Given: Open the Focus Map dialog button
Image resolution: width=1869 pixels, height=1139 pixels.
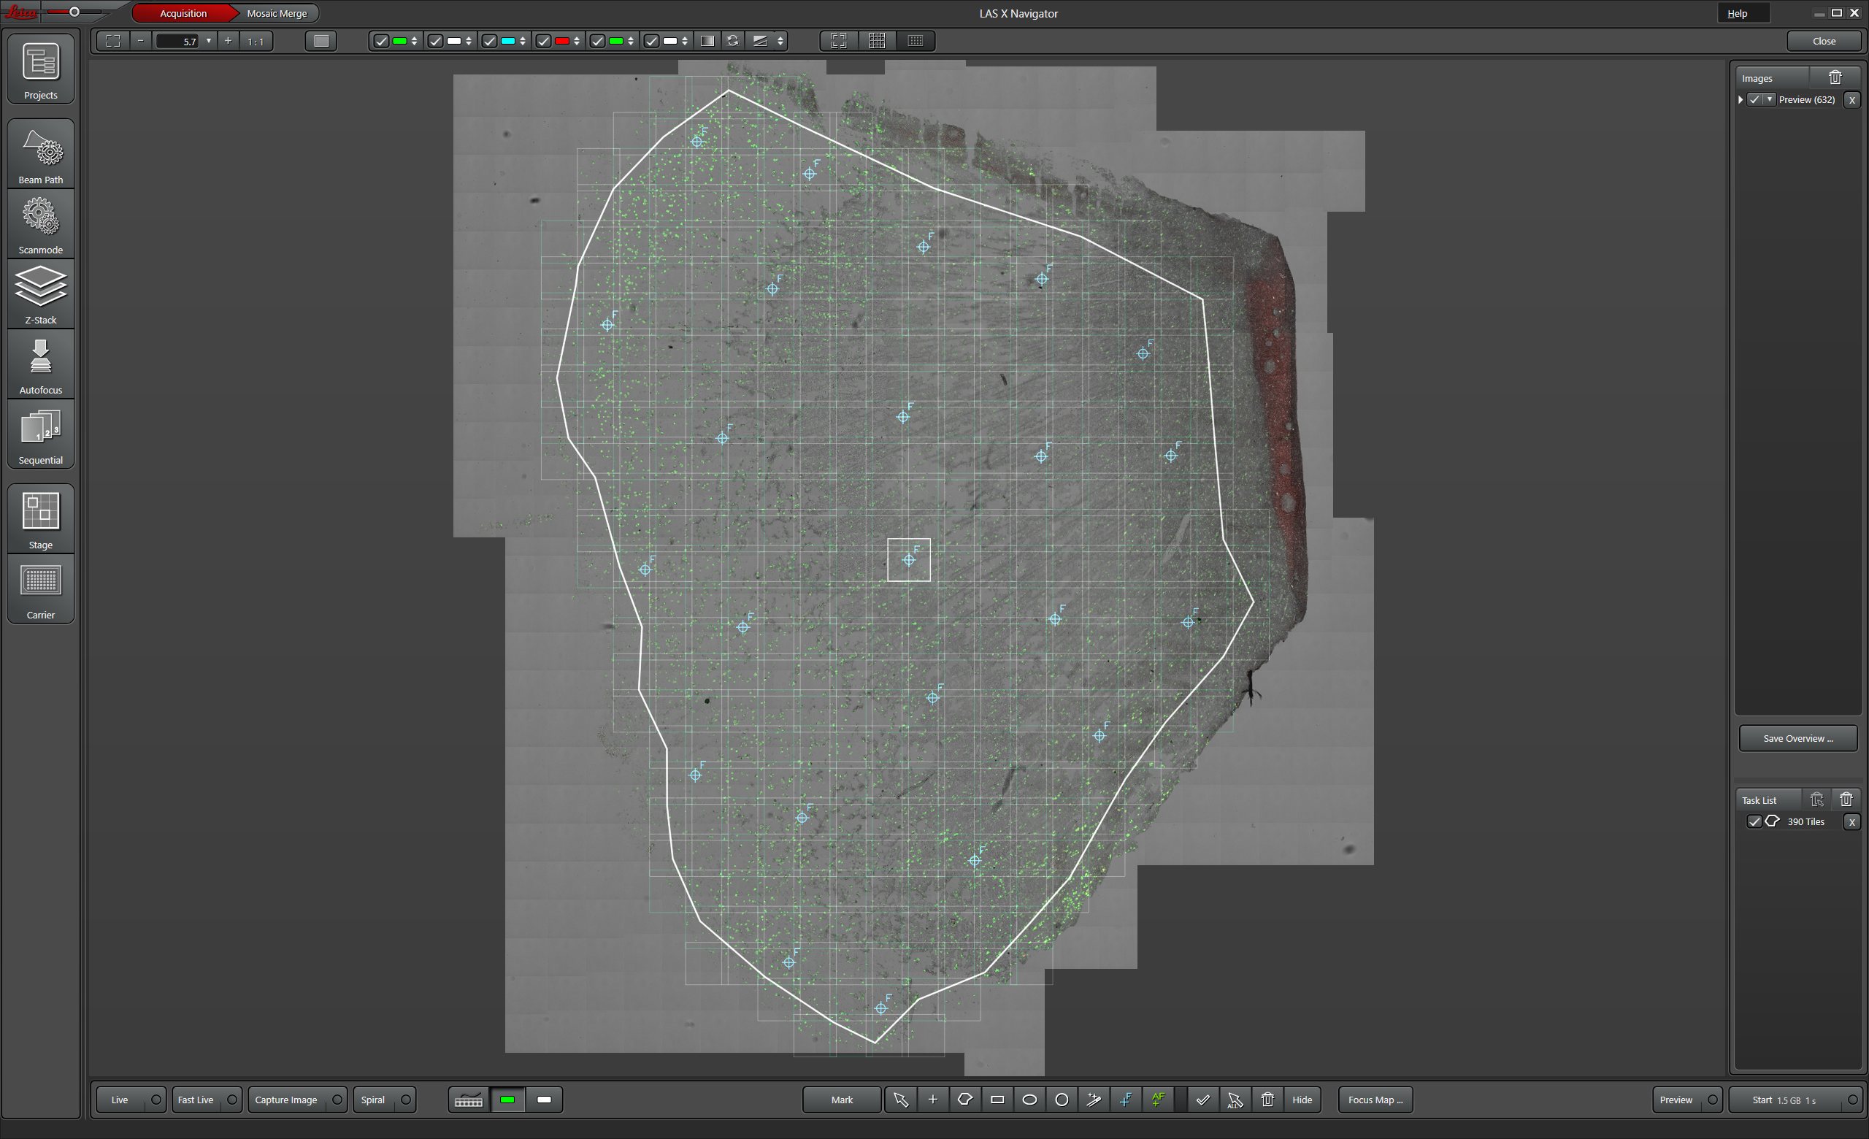Looking at the screenshot, I should (x=1375, y=1100).
